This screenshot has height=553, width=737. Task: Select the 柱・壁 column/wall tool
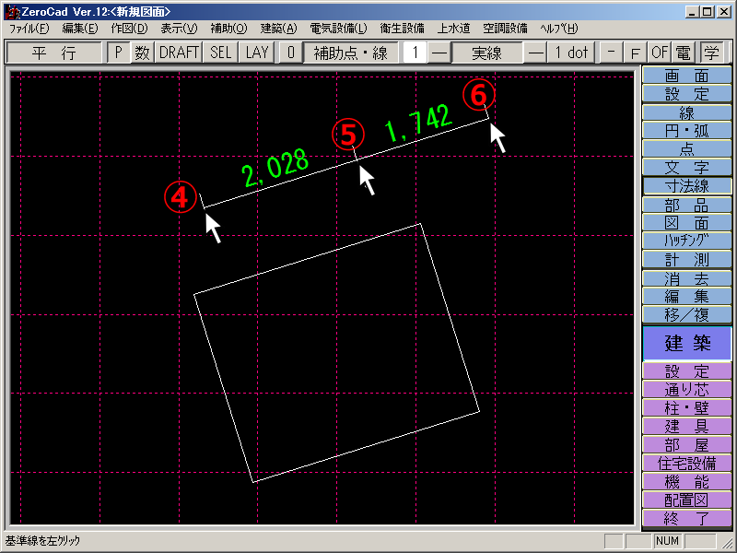coord(686,407)
